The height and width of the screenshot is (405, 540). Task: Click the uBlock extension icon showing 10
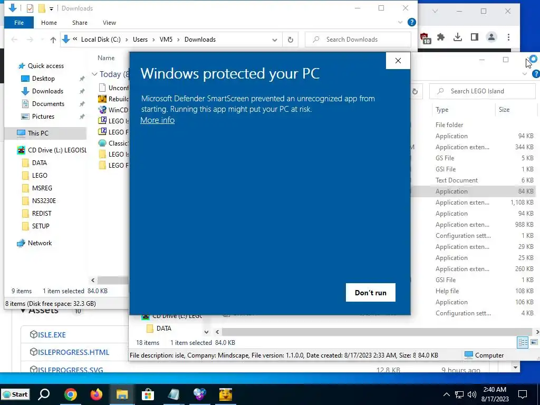pyautogui.click(x=425, y=38)
